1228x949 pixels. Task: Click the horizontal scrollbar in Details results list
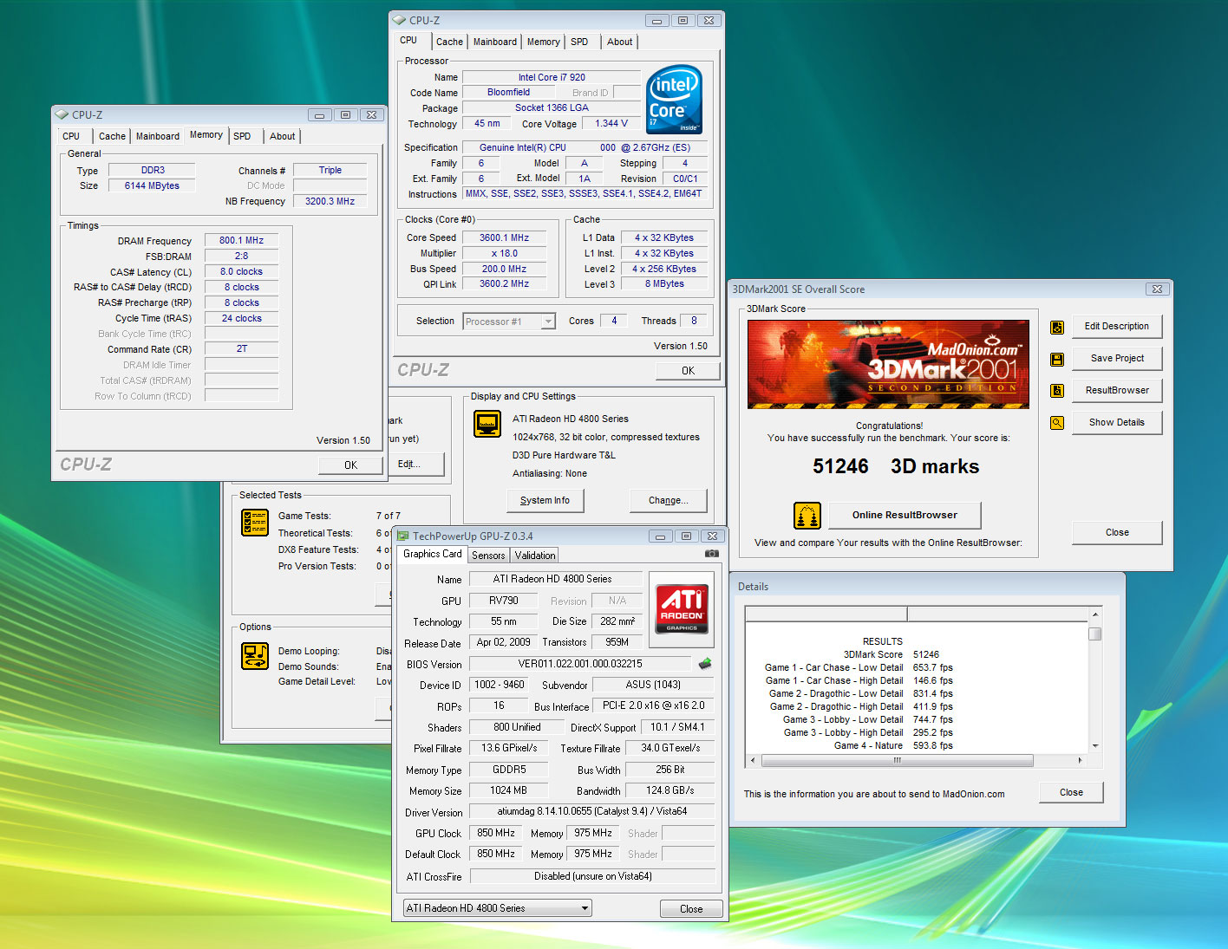(x=897, y=760)
